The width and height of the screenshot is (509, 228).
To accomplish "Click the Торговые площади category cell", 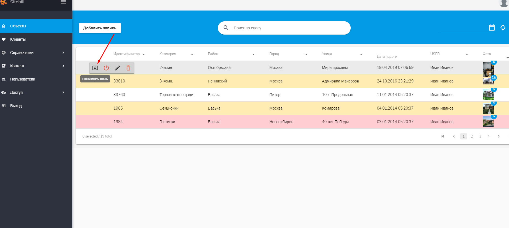I will point(176,95).
